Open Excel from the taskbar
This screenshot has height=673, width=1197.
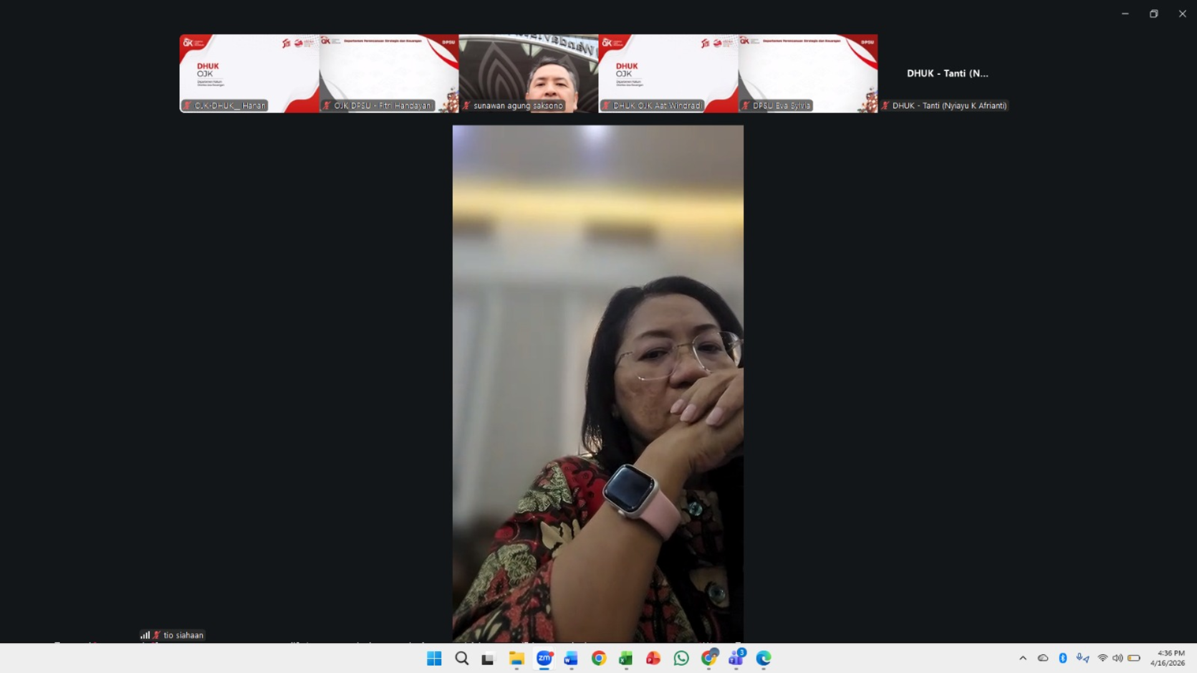tap(625, 658)
